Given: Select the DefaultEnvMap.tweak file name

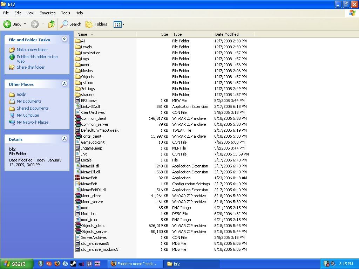Looking at the screenshot, I should (x=100, y=130).
